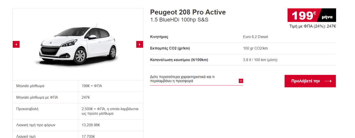Image resolution: width=355 pixels, height=138 pixels.
Task: Click the 'Μηνιαίο μίσθωμα με ΦΠΑ' row label
Action: tap(37, 98)
